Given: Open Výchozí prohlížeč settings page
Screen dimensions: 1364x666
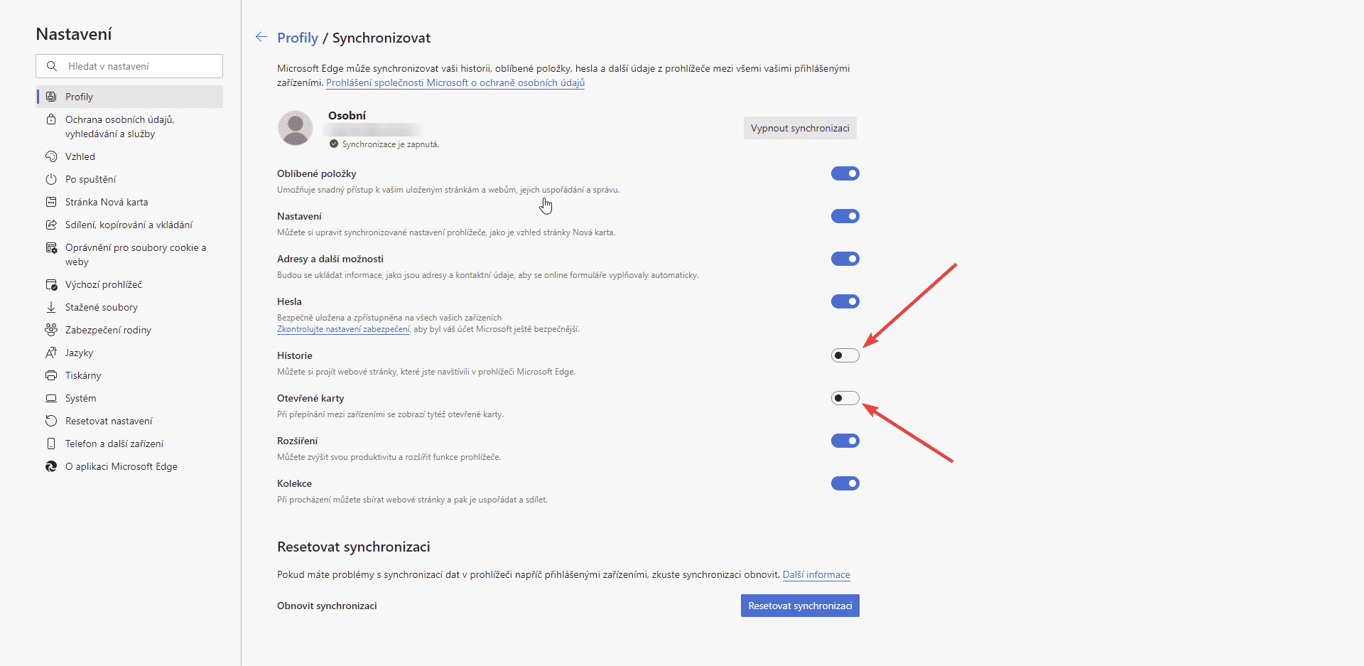Looking at the screenshot, I should point(104,284).
